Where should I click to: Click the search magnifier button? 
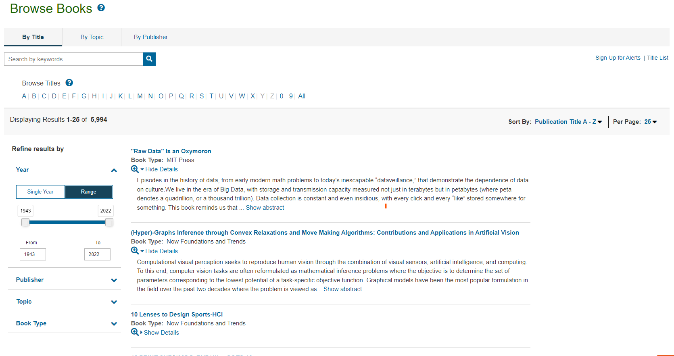(149, 59)
